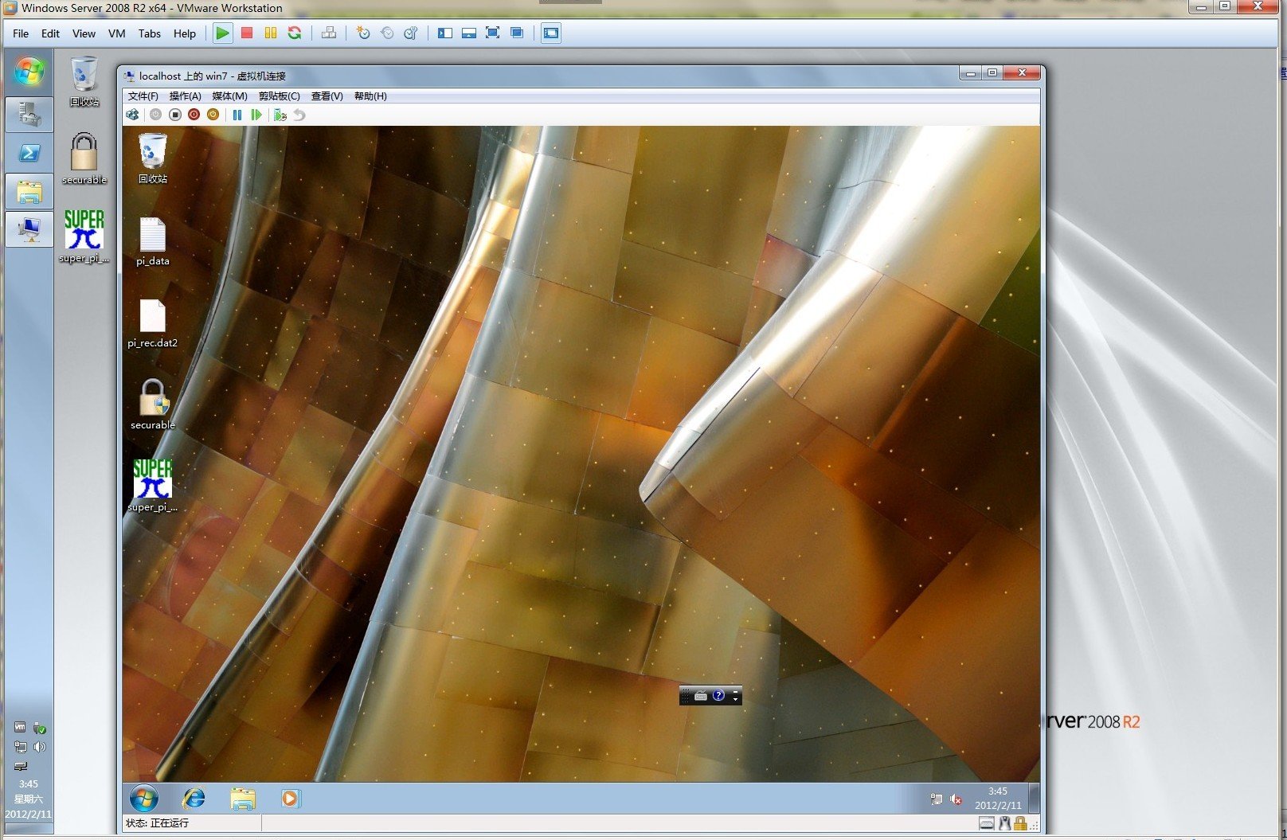Switch to VMware Unity mode icon
Image resolution: width=1287 pixels, height=840 pixels.
pos(517,33)
